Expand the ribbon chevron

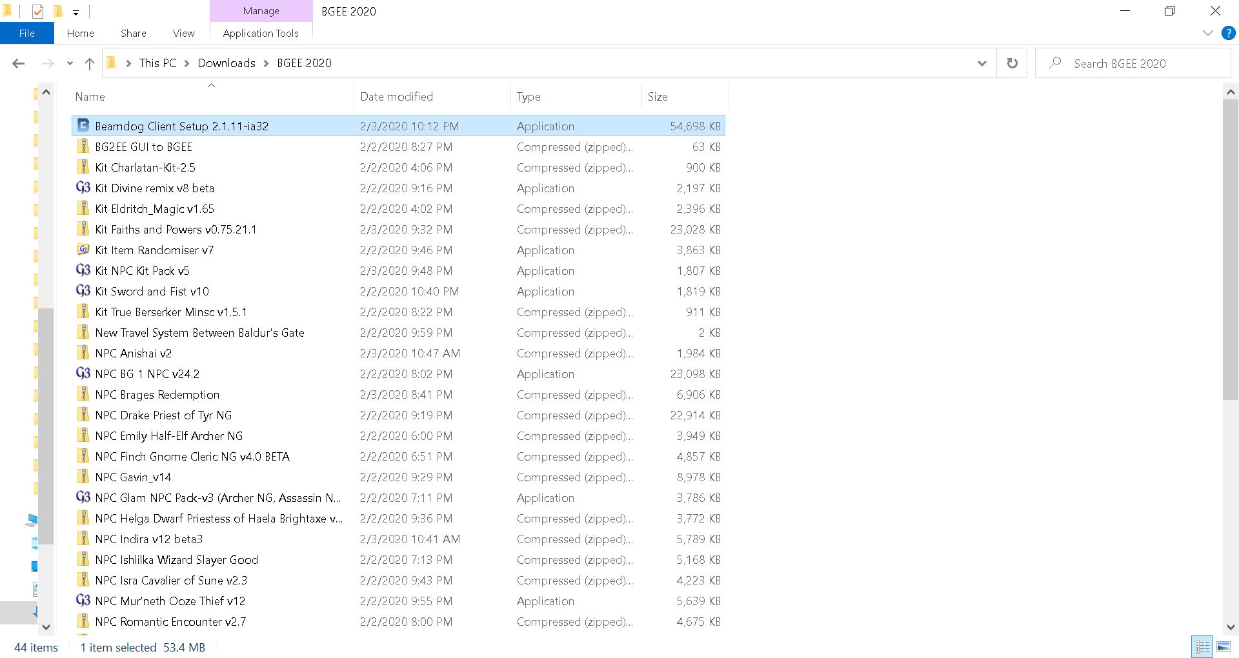pyautogui.click(x=1207, y=33)
